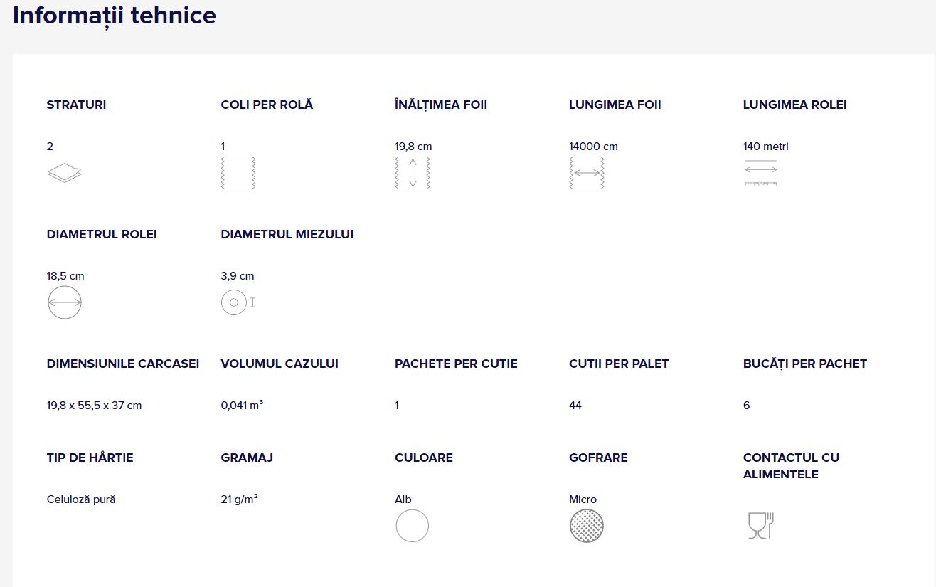Click the glass and fork food-contact icon

point(760,526)
